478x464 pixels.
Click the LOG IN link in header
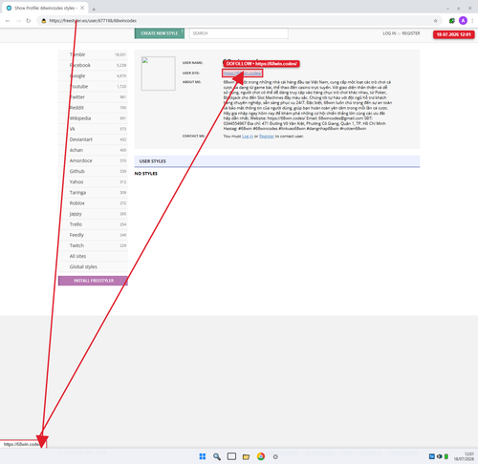tap(389, 33)
